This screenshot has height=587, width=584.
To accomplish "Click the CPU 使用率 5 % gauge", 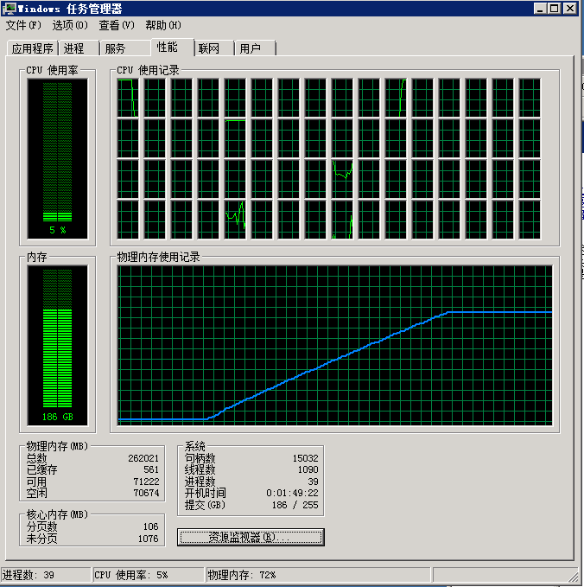I will click(57, 159).
